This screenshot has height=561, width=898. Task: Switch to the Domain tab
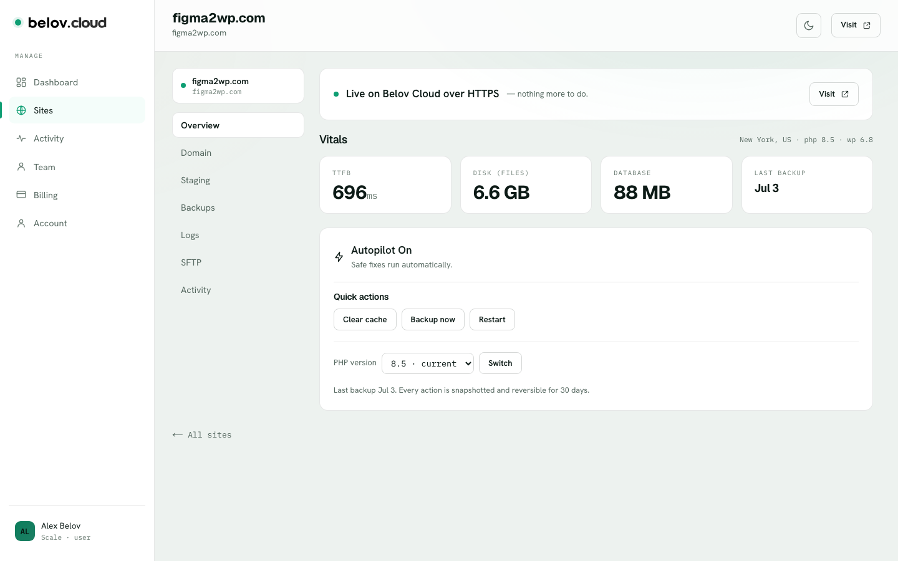click(x=238, y=153)
